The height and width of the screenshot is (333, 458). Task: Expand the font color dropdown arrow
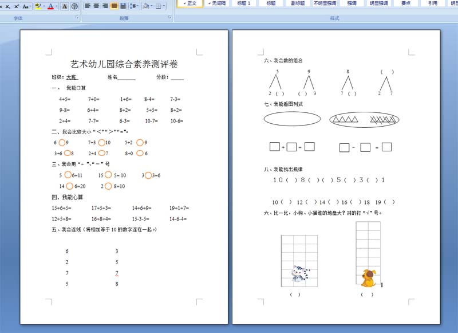tap(56, 6)
